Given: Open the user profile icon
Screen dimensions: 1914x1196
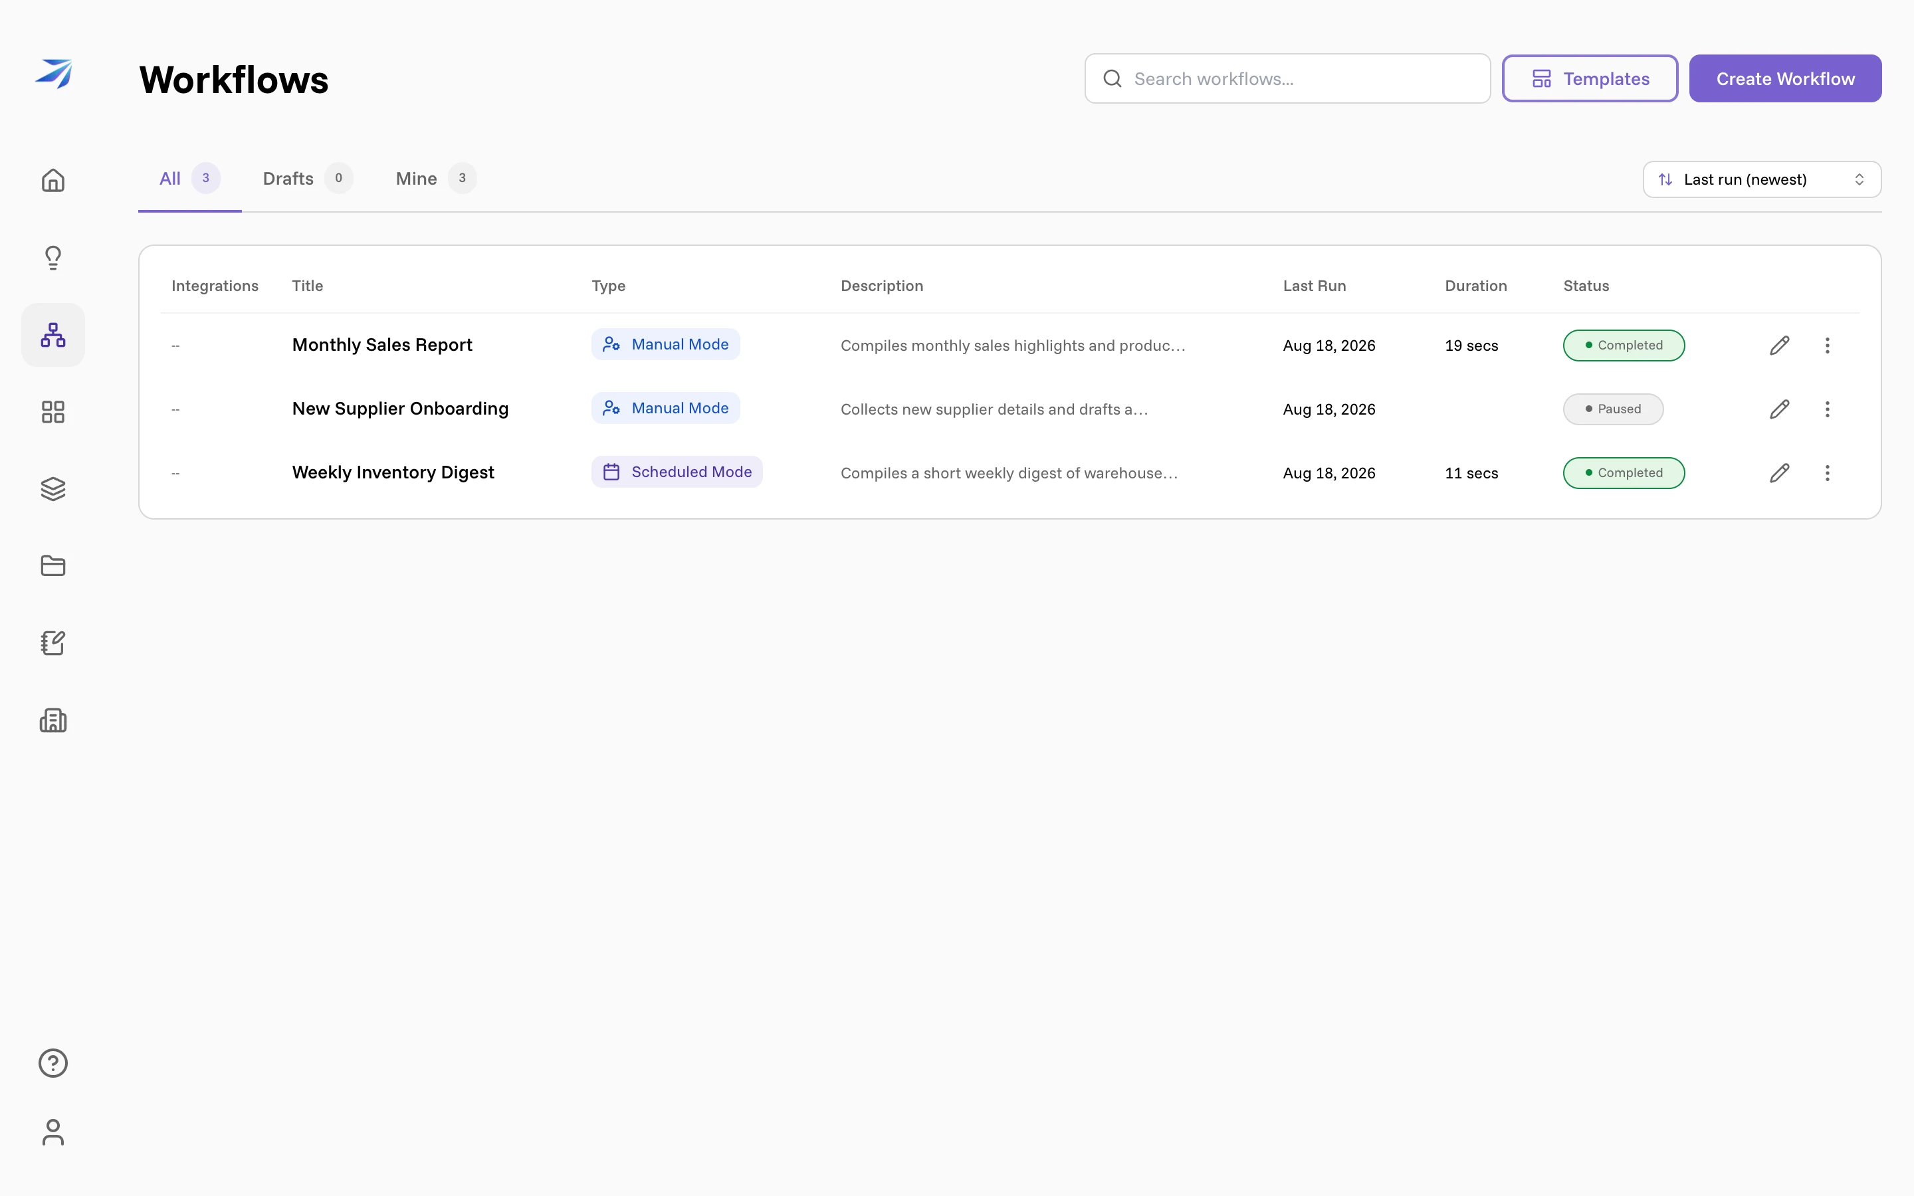Looking at the screenshot, I should (x=53, y=1132).
